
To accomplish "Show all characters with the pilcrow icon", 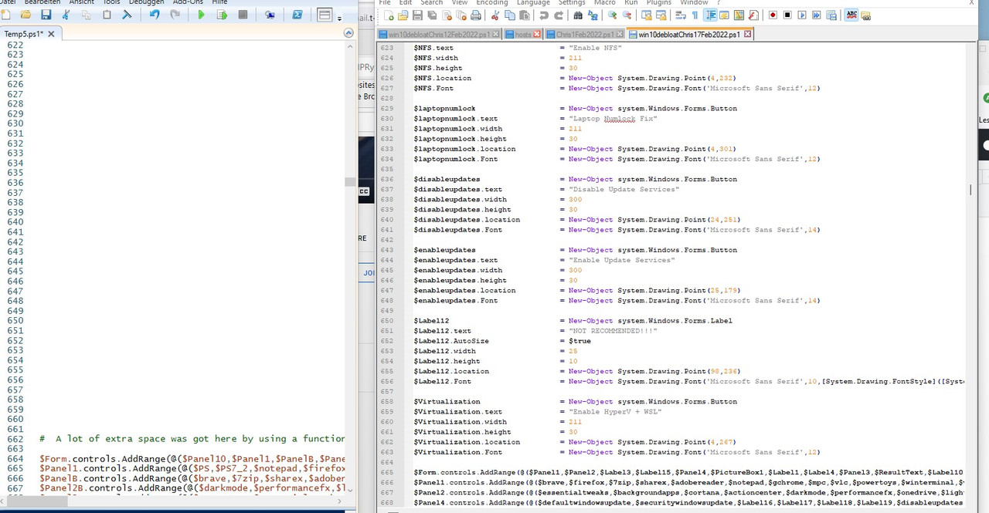I will click(x=695, y=15).
